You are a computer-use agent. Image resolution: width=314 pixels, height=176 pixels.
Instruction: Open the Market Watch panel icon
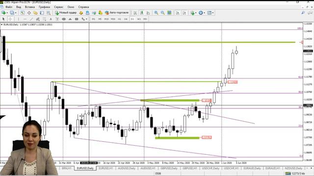coord(23,13)
